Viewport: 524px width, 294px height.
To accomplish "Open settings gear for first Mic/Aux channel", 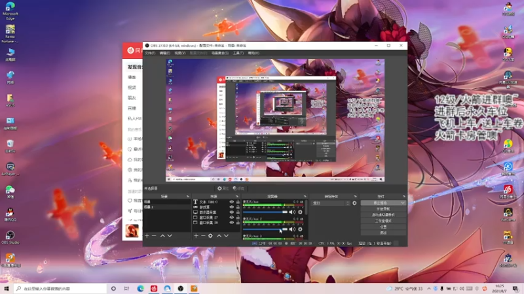I will 300,212.
